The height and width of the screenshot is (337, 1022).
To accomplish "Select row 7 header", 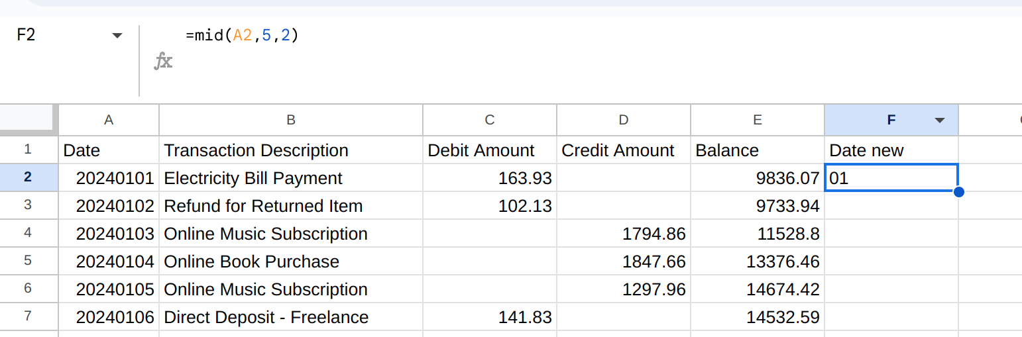I will (x=28, y=316).
